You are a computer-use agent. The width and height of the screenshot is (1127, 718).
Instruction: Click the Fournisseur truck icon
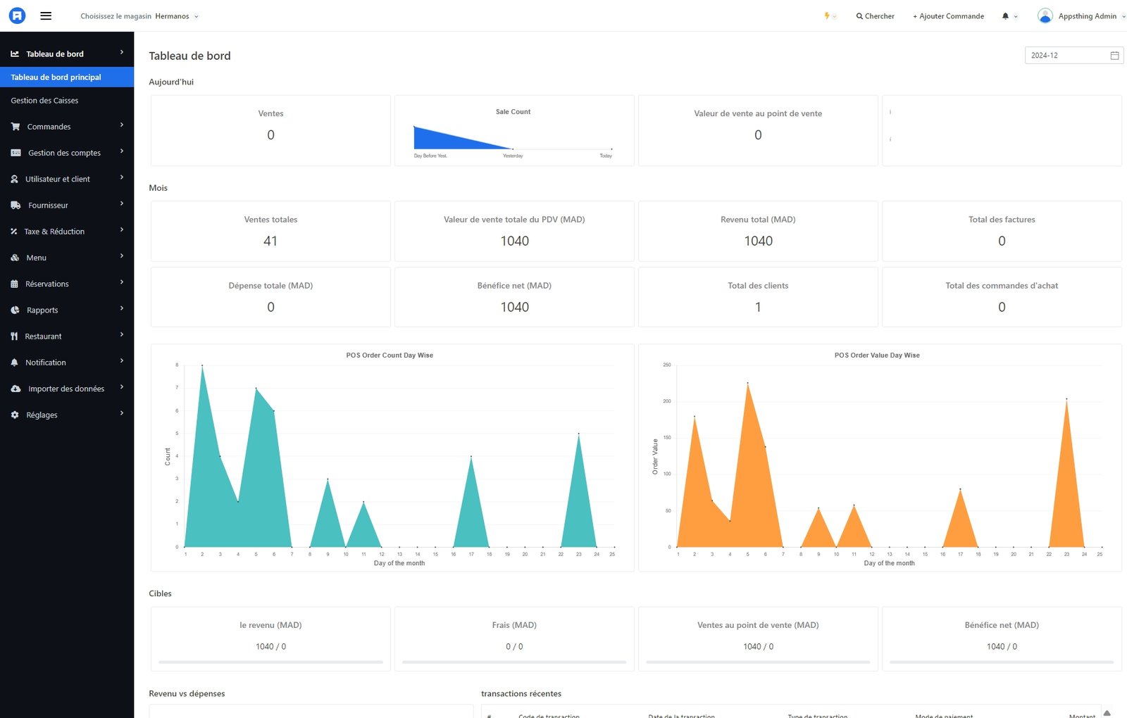[x=15, y=206]
